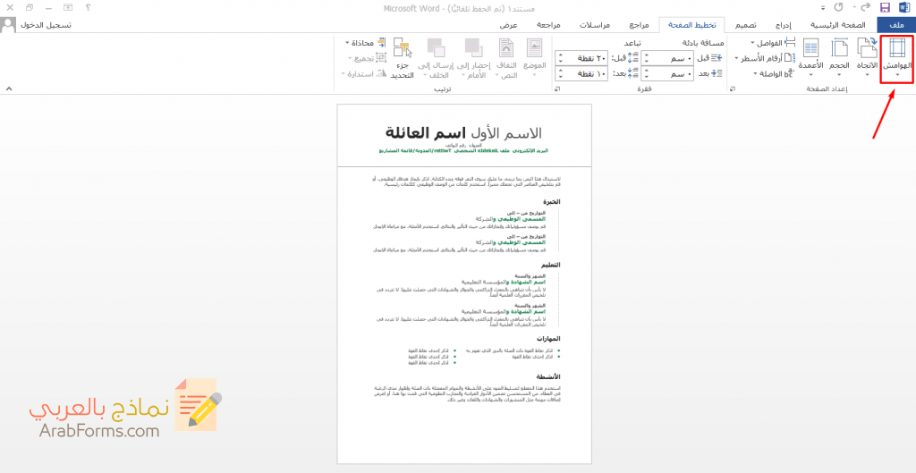
Task: Collapse the ribbon with the chevron arrow
Action: point(9,89)
